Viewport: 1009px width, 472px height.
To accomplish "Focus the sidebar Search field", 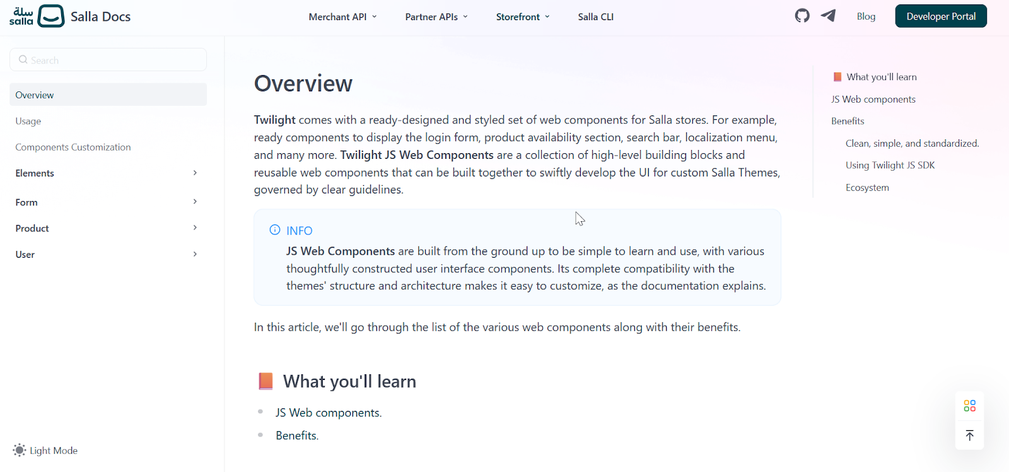I will pyautogui.click(x=108, y=60).
